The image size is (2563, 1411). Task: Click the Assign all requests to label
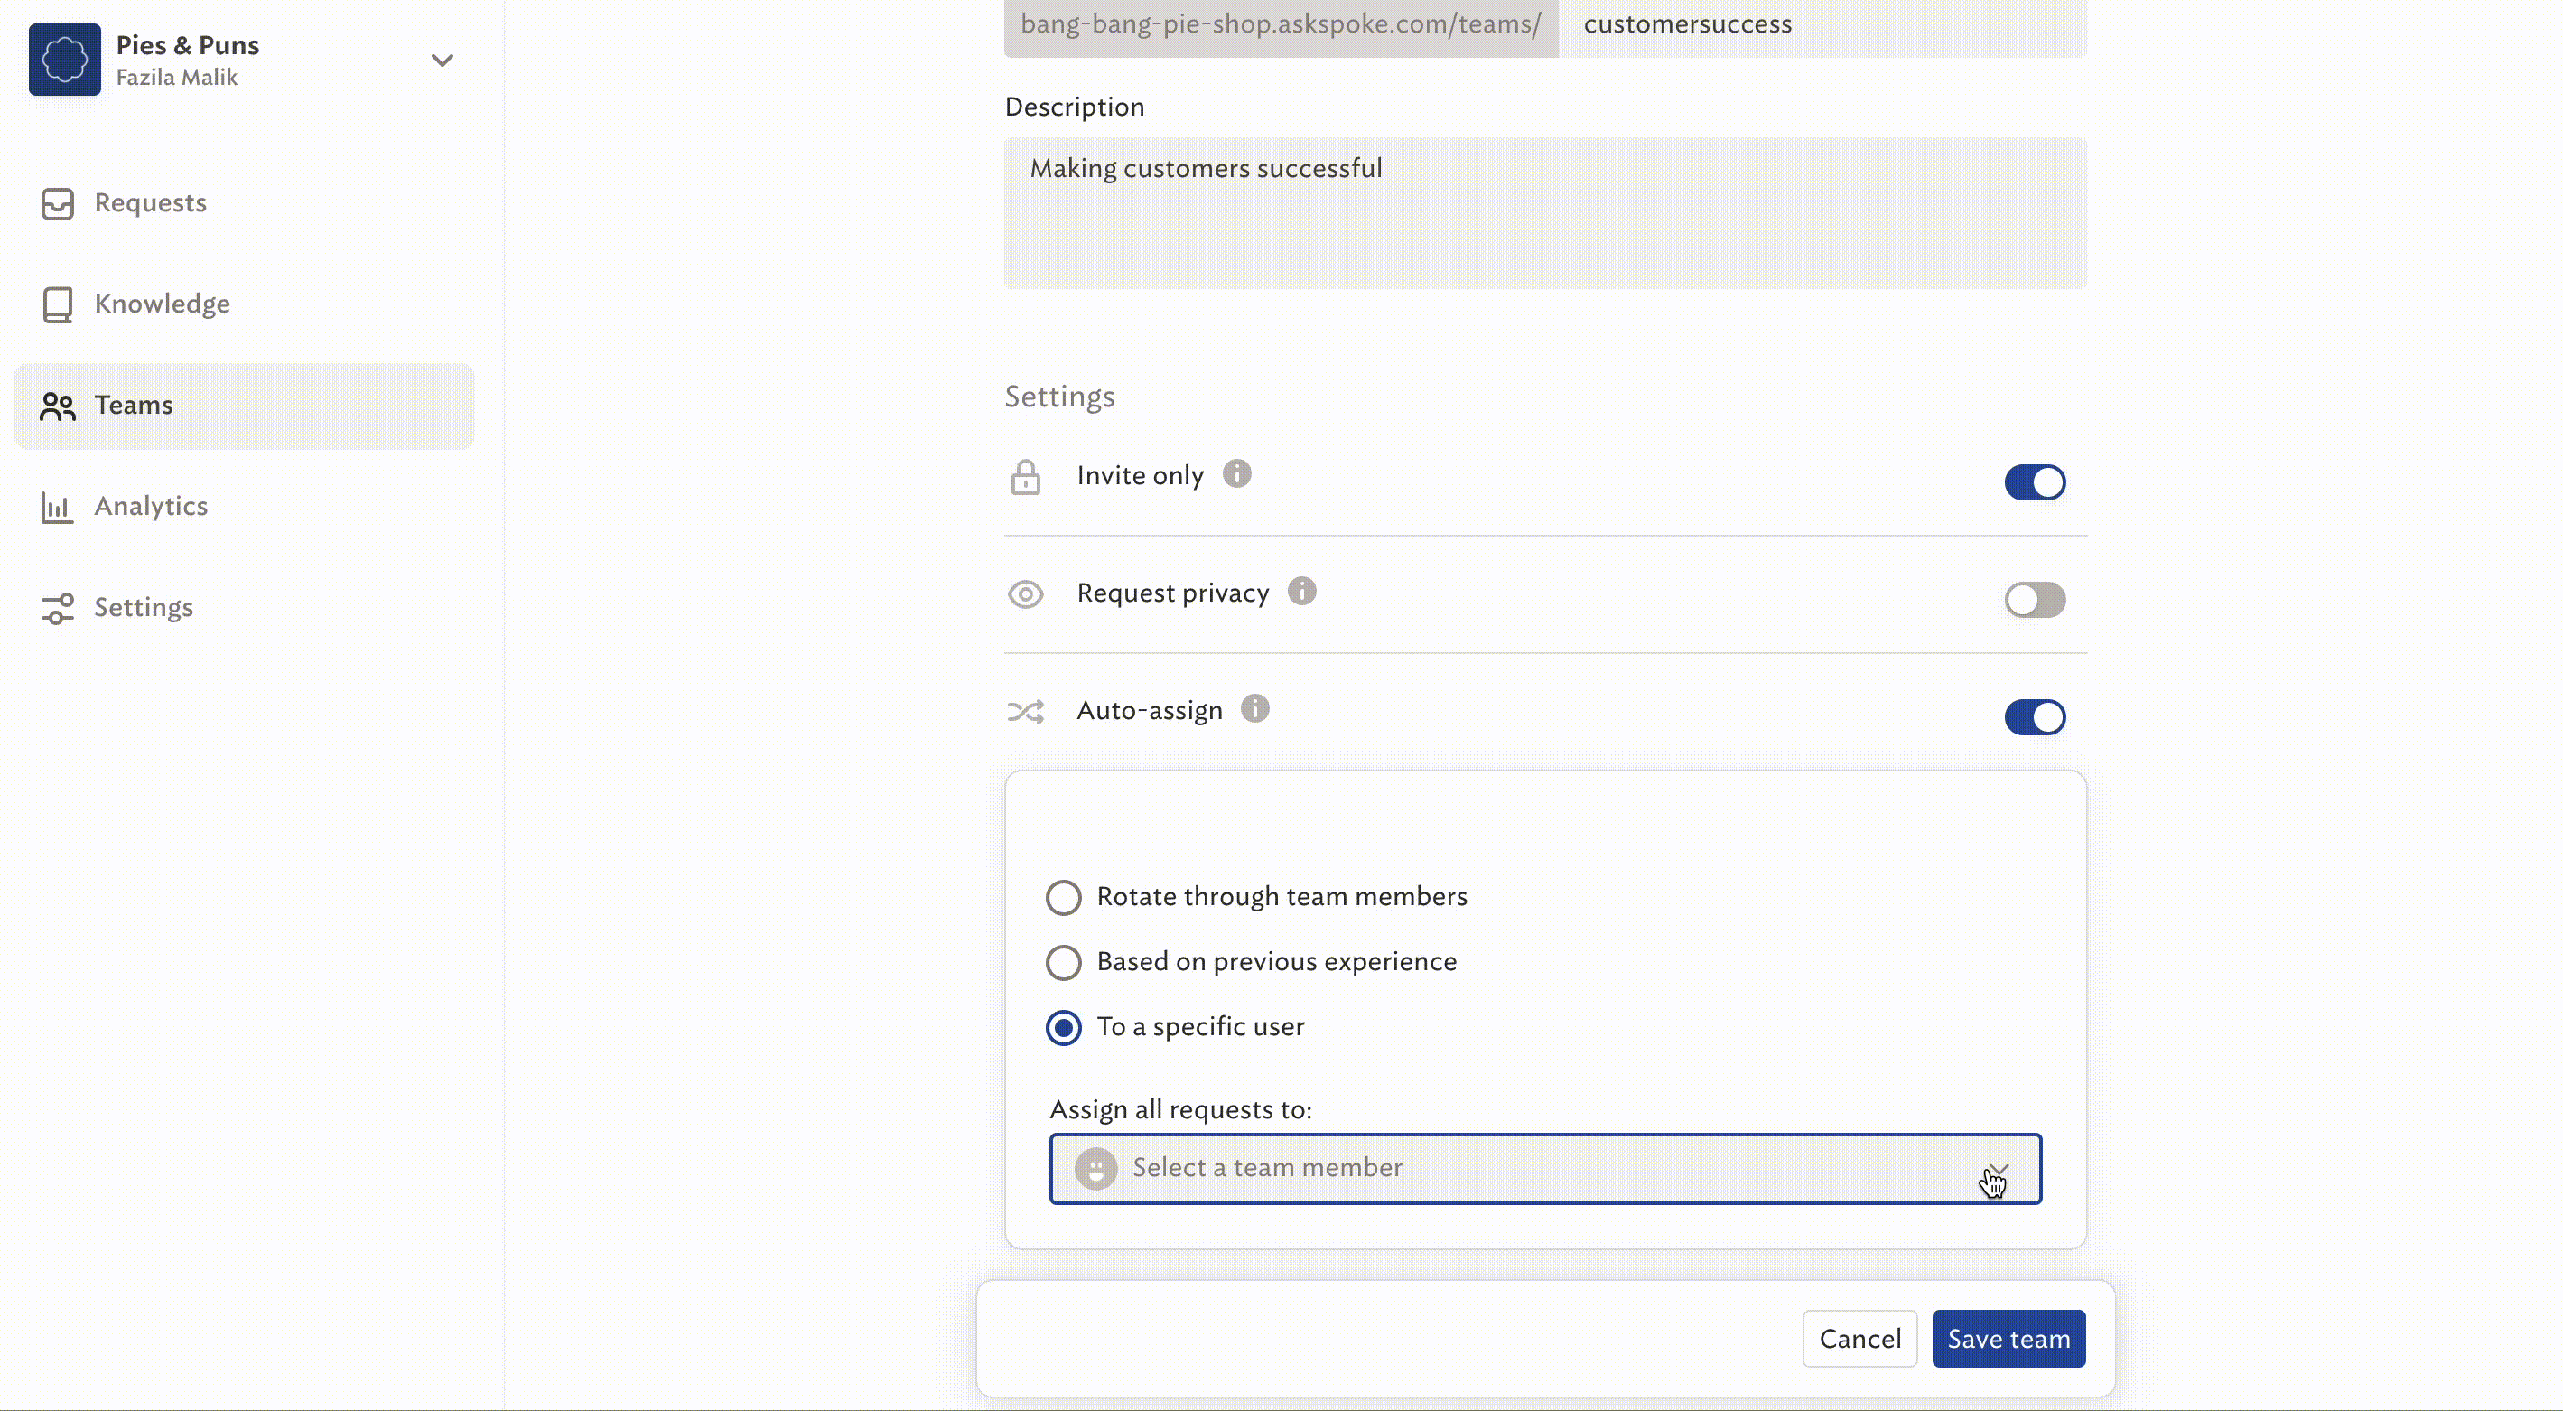1181,1110
